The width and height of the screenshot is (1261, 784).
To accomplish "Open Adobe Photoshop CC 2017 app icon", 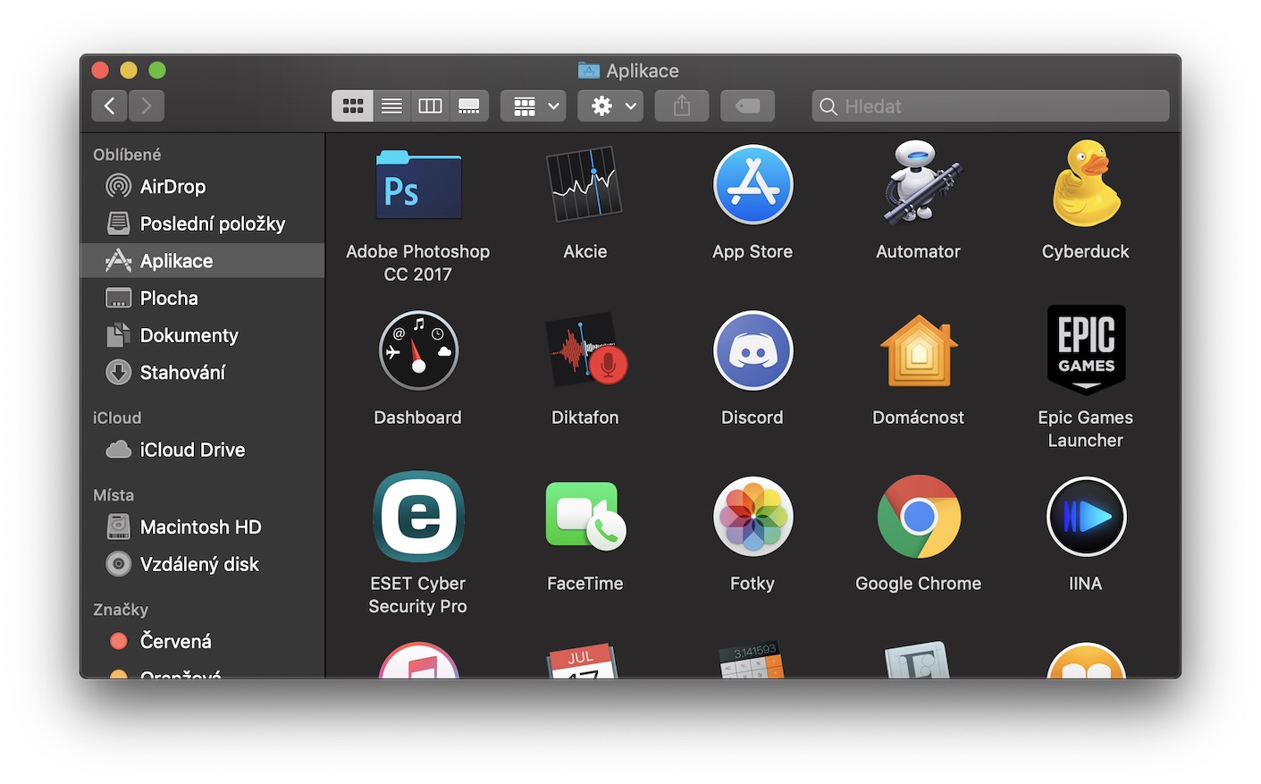I will [418, 186].
